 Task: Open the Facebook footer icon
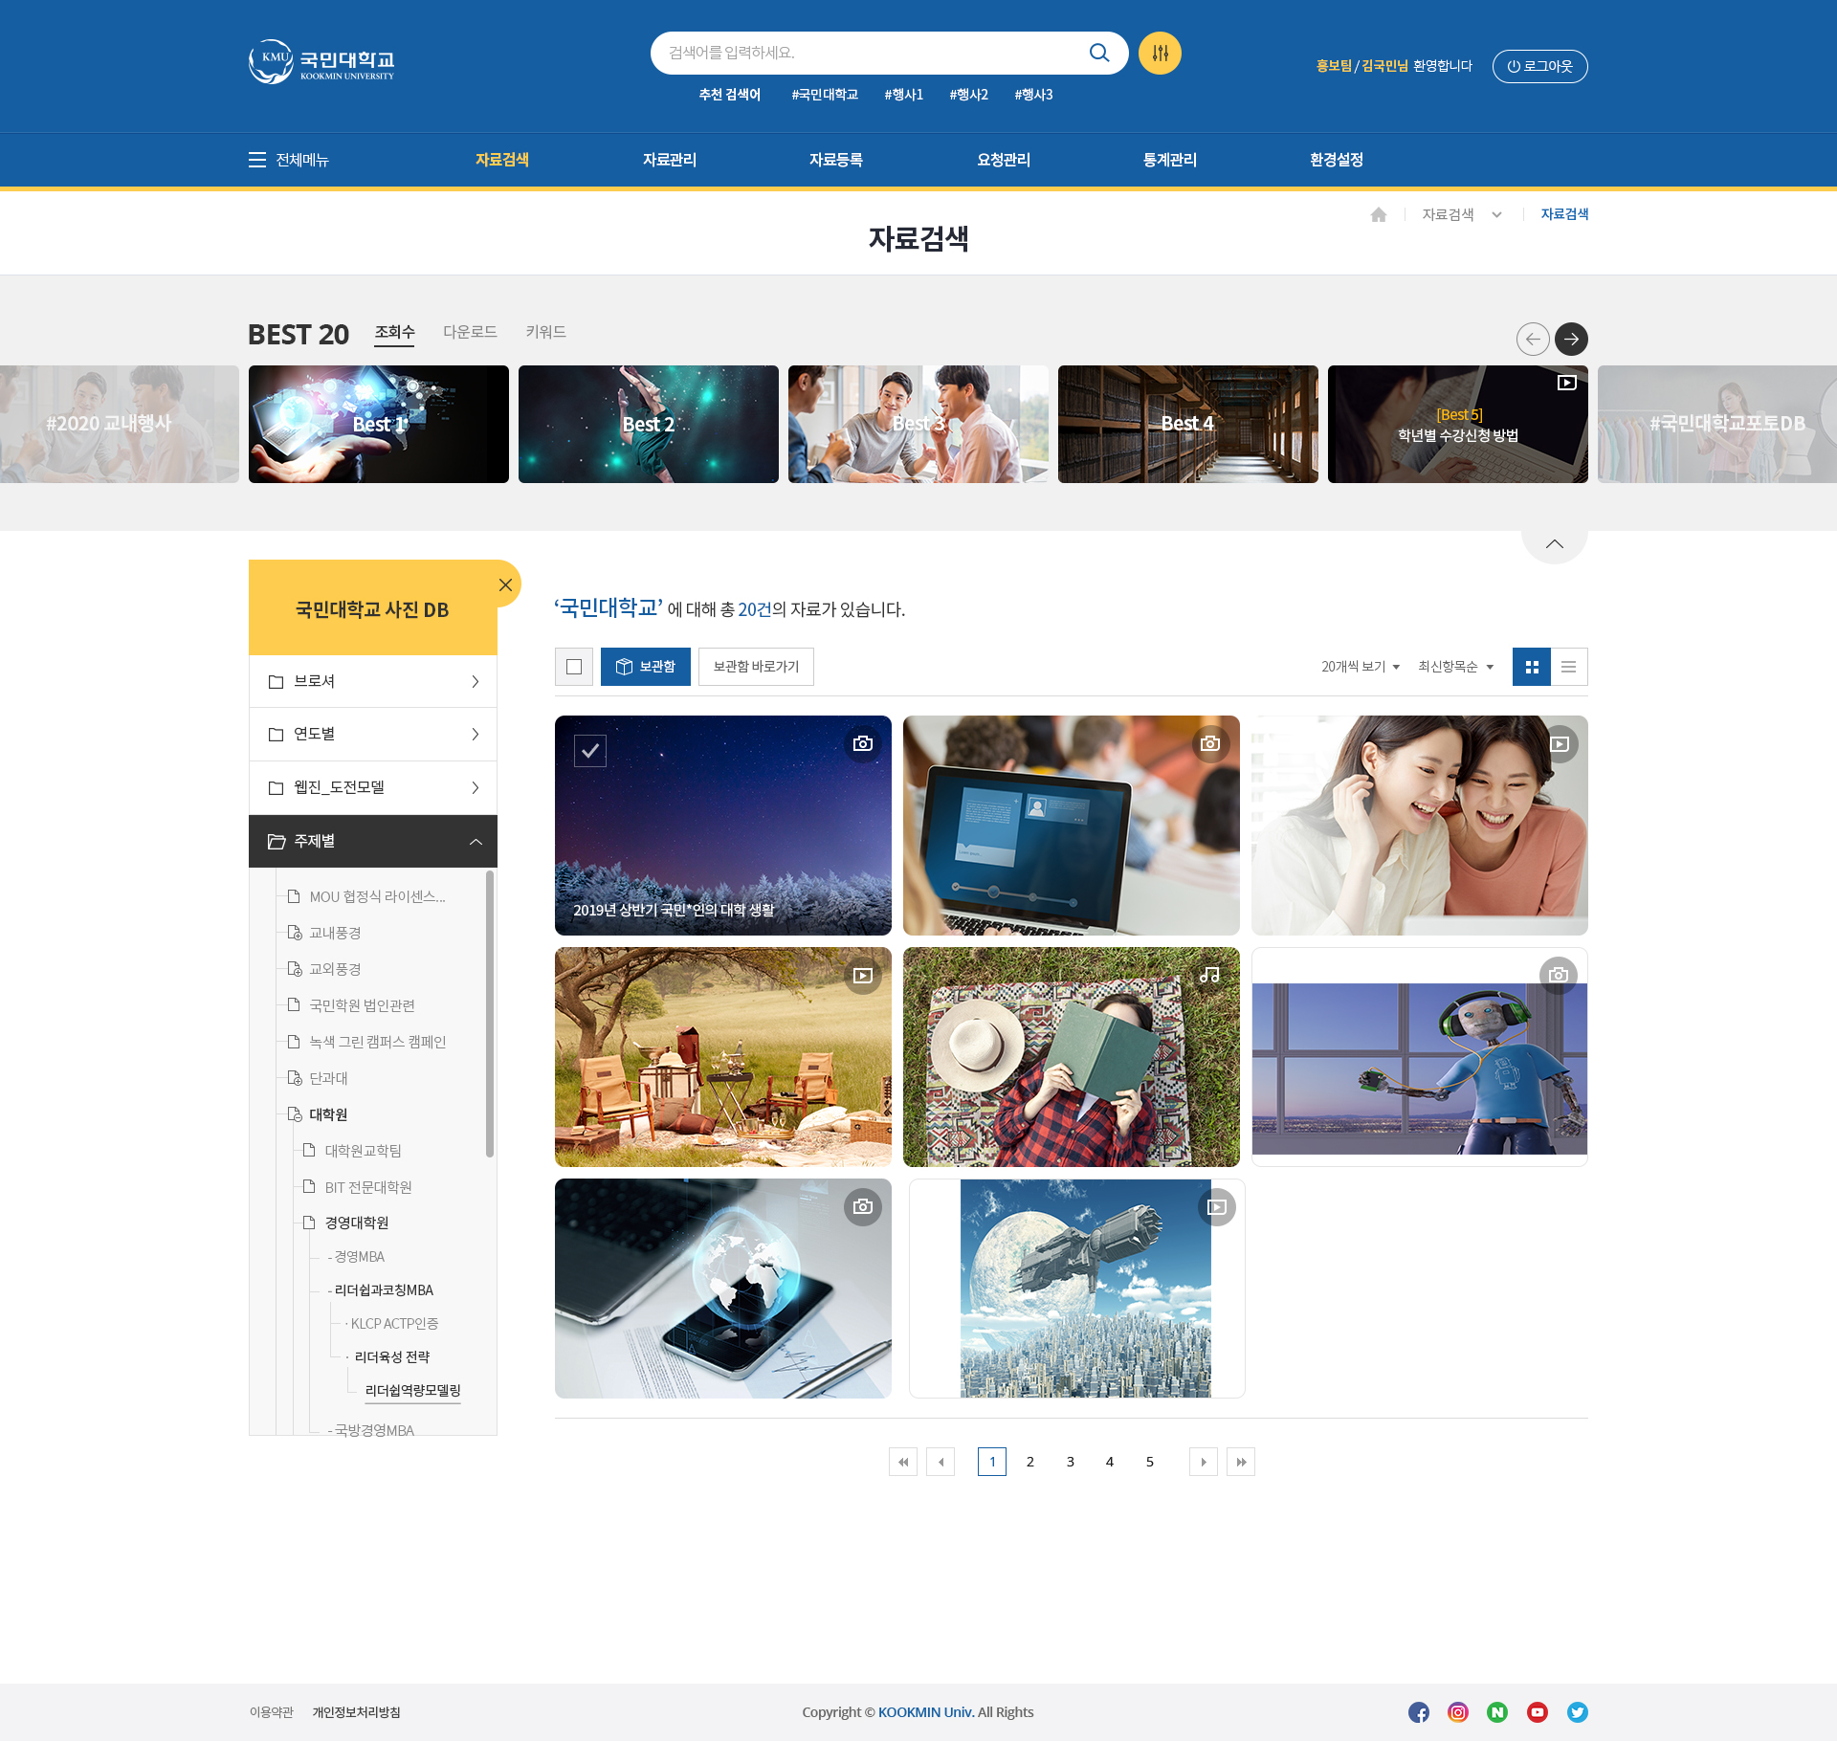pos(1418,1712)
